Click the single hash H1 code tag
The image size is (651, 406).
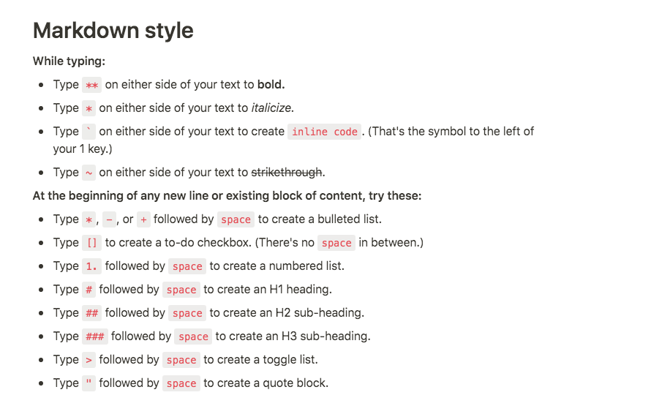89,290
